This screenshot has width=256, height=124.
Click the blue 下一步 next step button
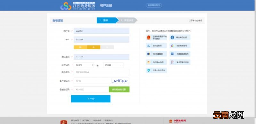(x=91, y=99)
